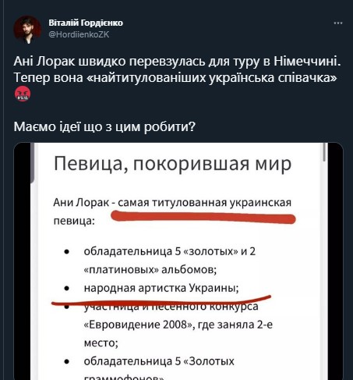Click the angry face emoji

click(23, 94)
